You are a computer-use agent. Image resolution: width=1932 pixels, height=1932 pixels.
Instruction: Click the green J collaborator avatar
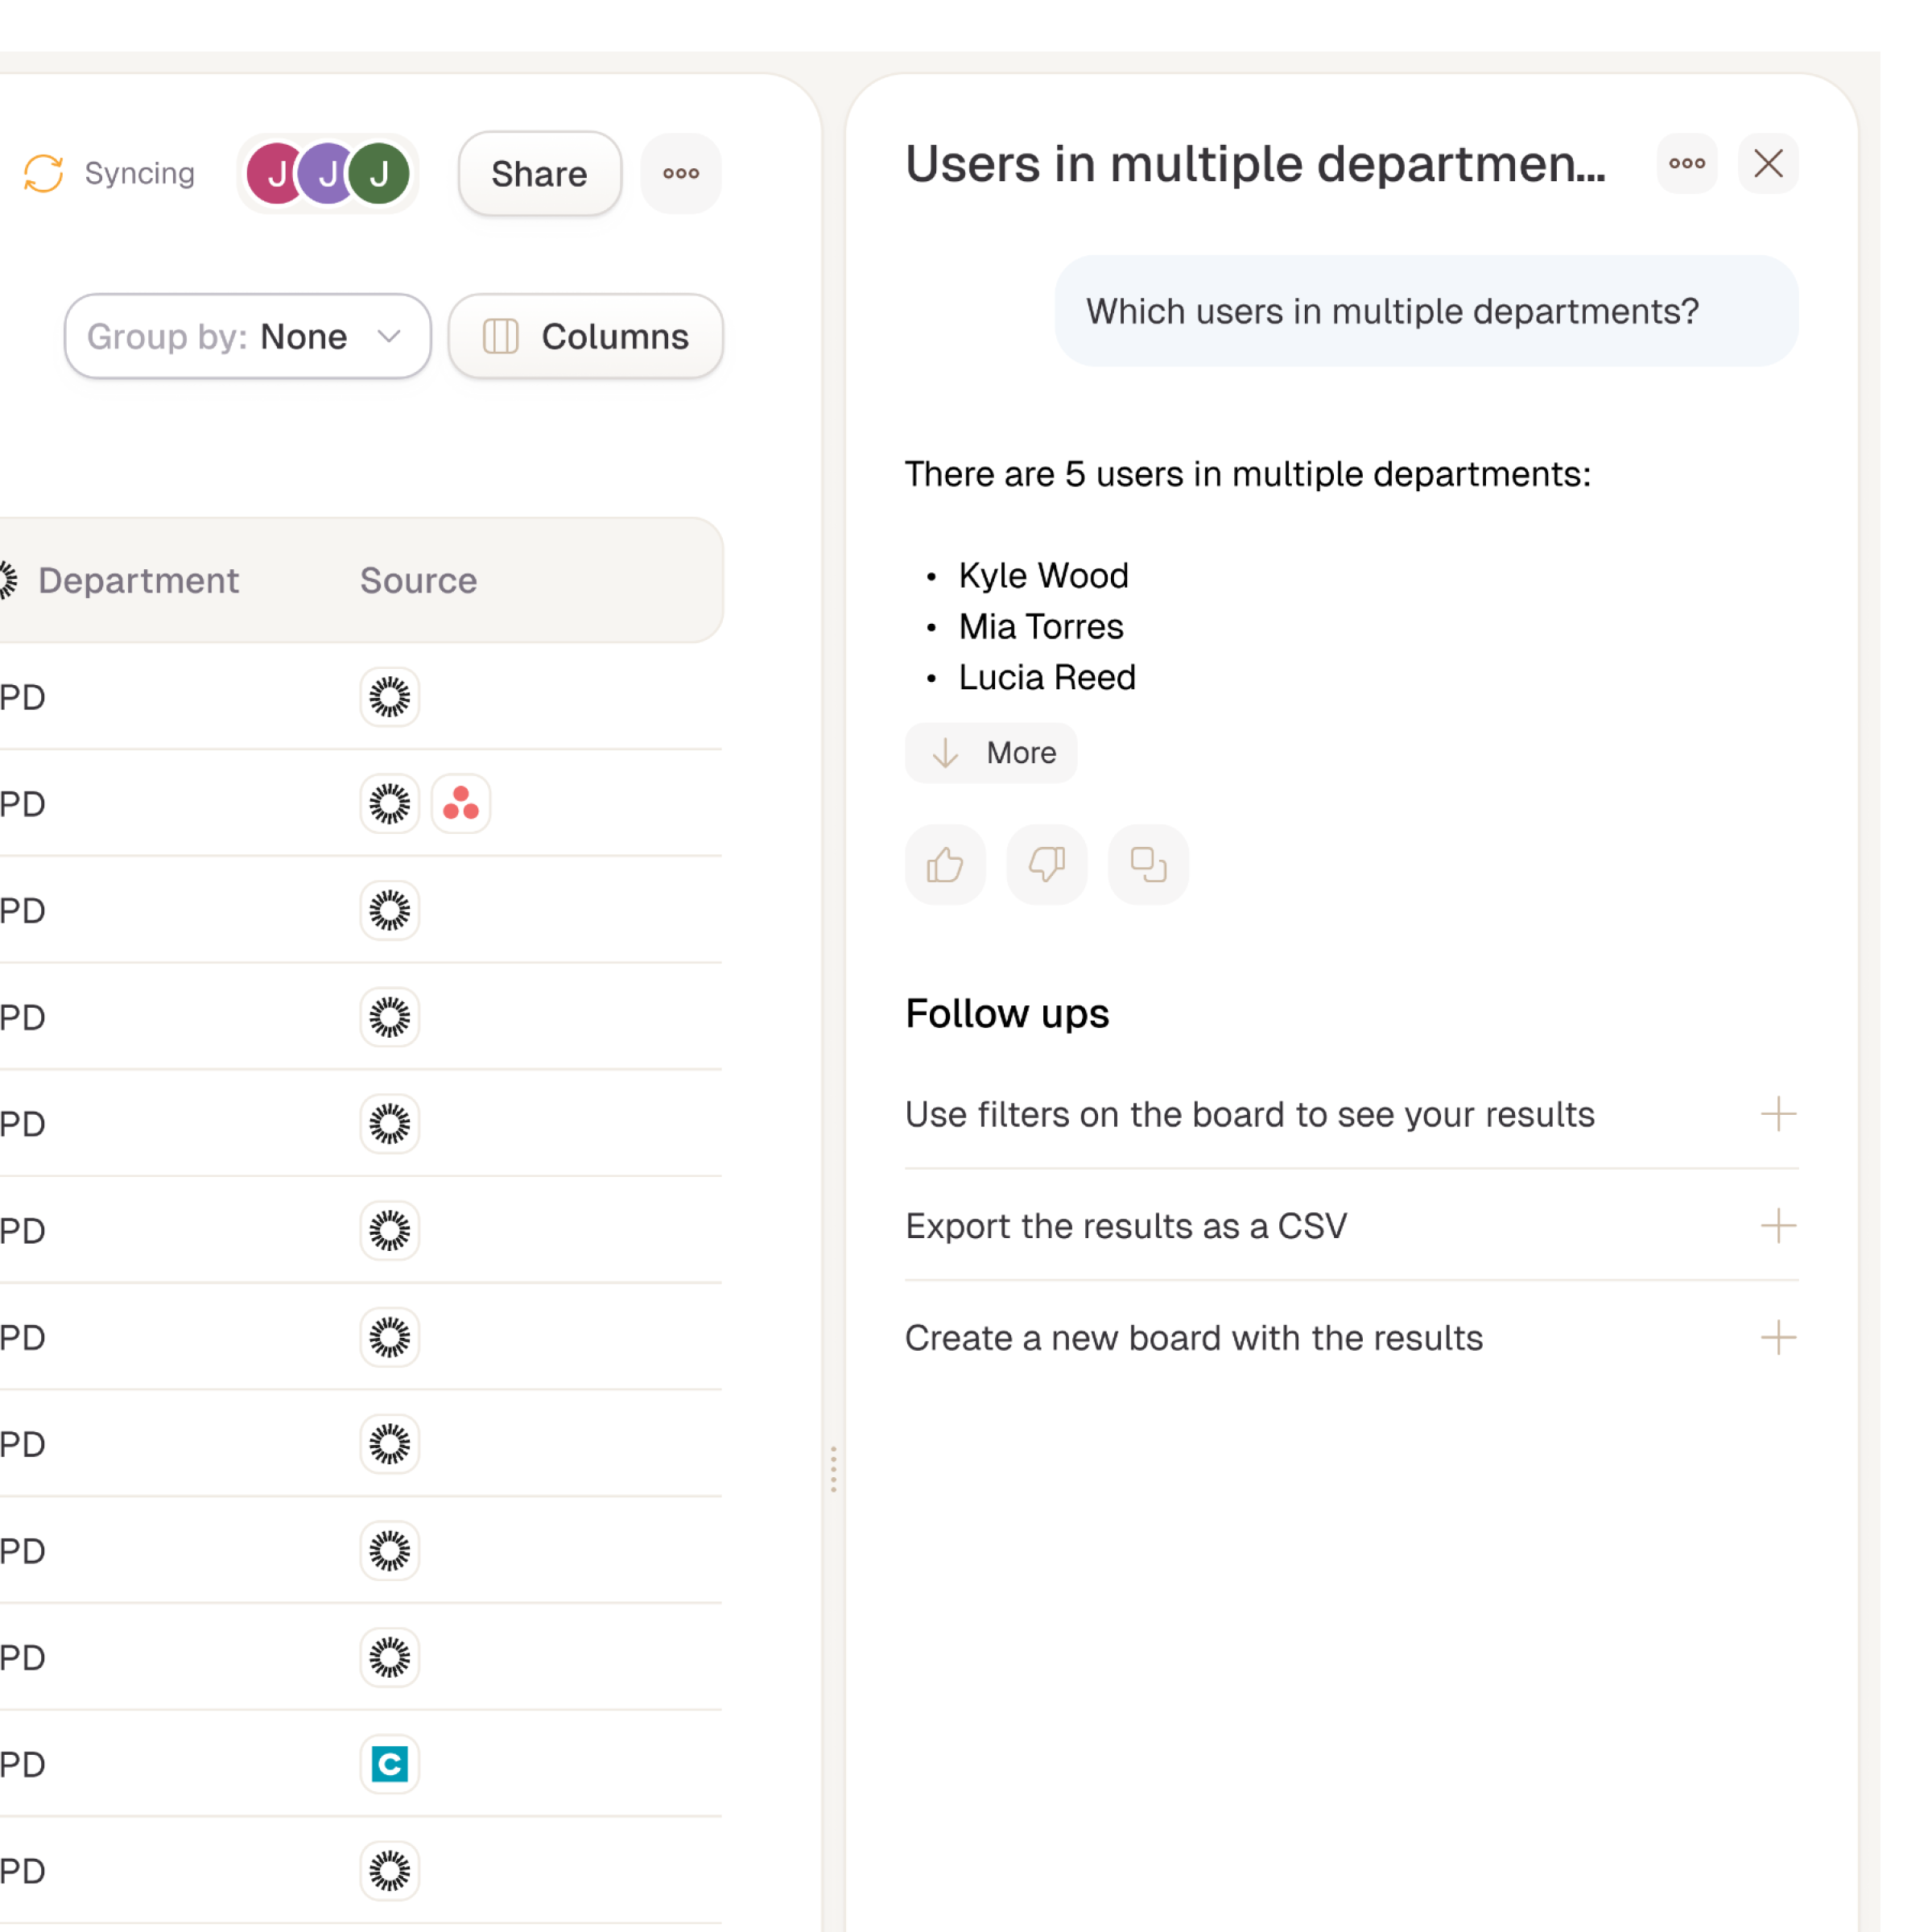point(380,173)
